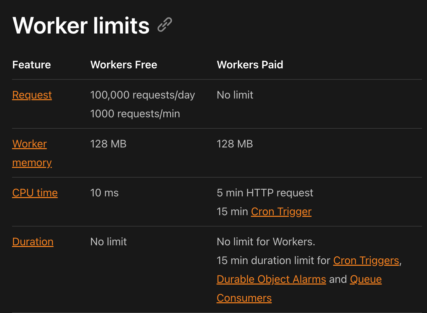Follow the CPU time link

click(35, 193)
